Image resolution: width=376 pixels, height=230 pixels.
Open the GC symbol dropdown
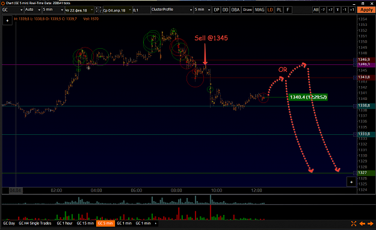(13, 10)
